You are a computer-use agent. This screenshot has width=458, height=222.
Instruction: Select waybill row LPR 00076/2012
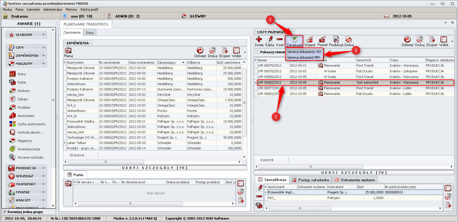pos(269,71)
